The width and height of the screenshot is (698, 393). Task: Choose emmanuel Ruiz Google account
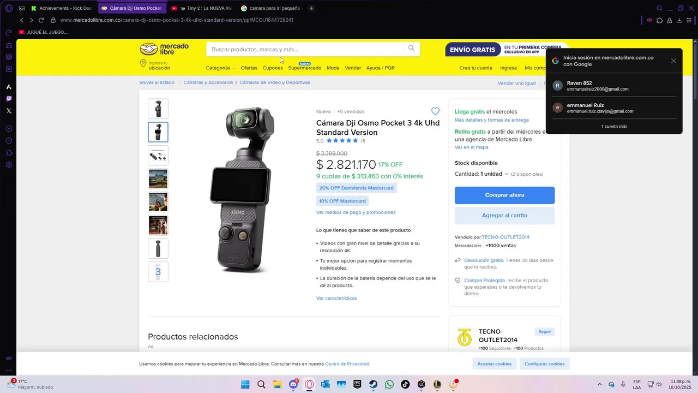tap(614, 108)
